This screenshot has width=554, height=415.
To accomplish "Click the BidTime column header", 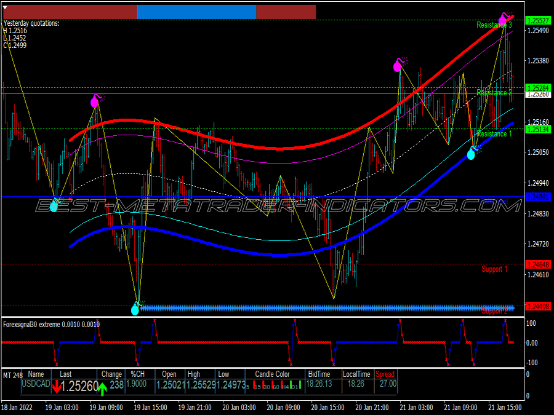I will pos(319,374).
